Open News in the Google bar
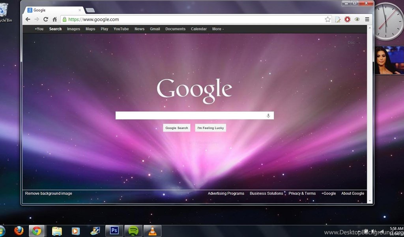The image size is (404, 237). point(139,29)
